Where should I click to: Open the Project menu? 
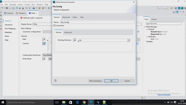click(x=27, y=4)
